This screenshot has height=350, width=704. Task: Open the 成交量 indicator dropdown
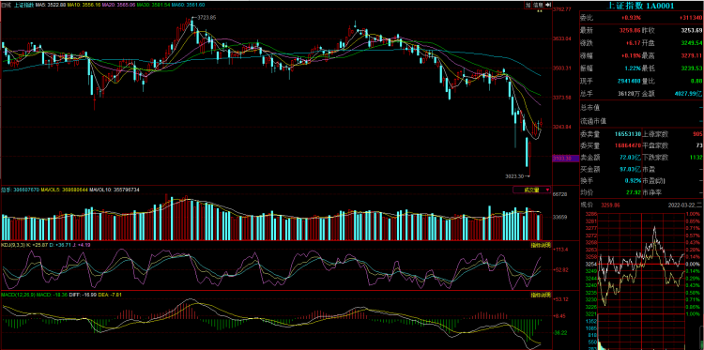point(532,190)
